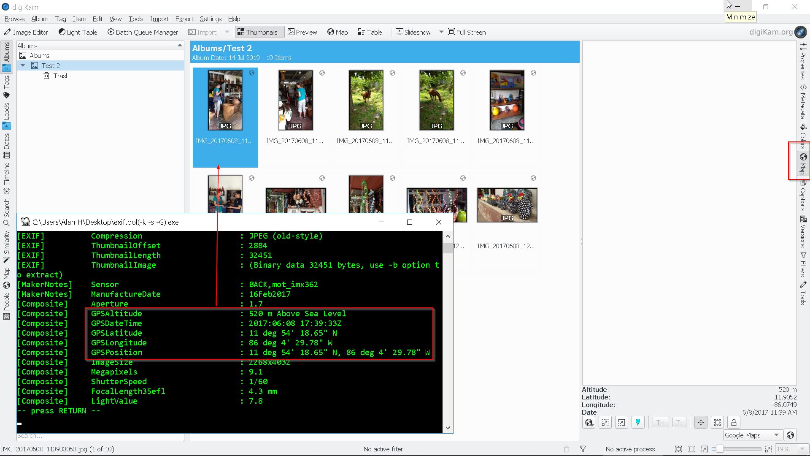Collapse the Test 2 album tree
This screenshot has width=810, height=456.
point(23,65)
